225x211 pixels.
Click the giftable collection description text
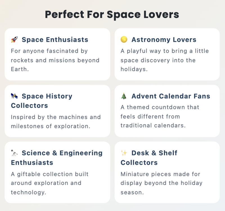50,183
